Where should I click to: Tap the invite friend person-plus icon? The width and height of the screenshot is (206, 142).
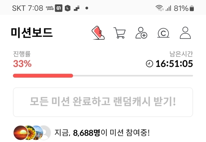141,33
